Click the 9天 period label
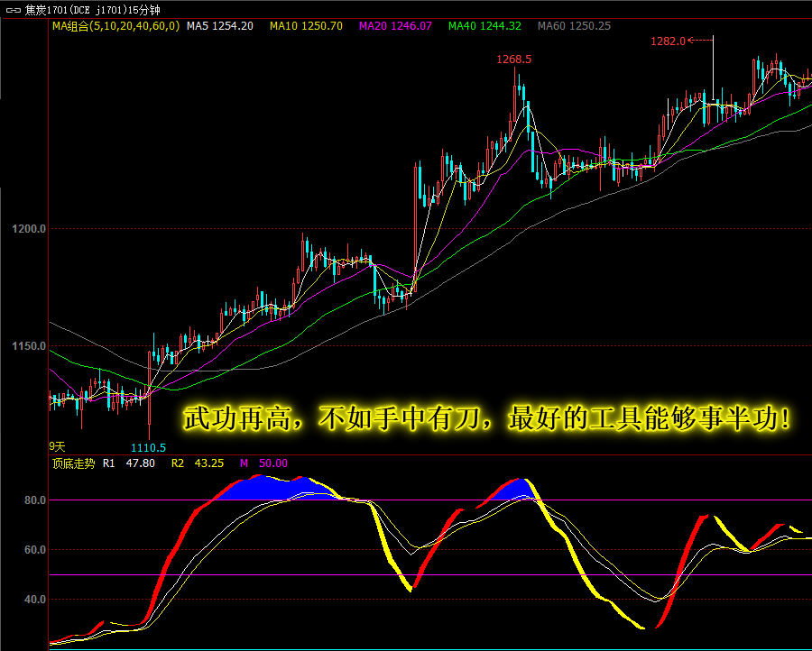 coord(58,446)
